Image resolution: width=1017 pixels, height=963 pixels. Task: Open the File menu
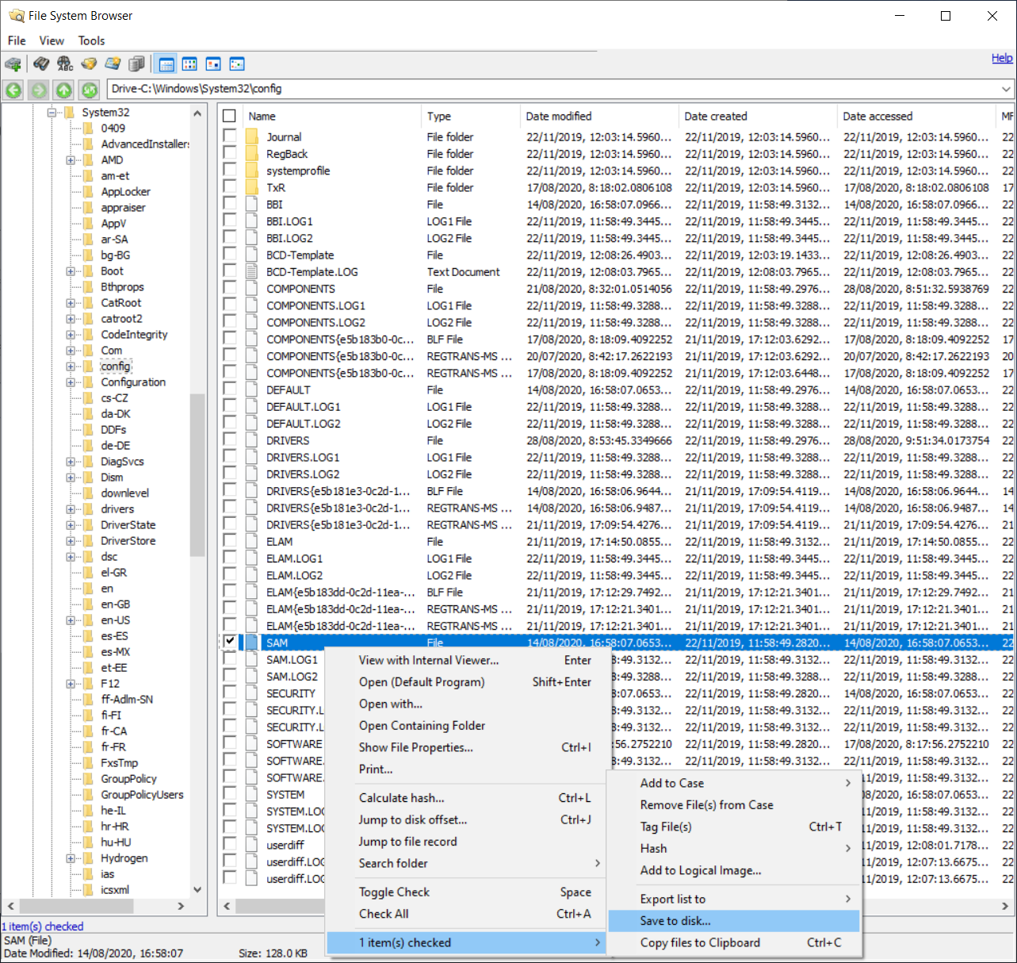tap(17, 40)
